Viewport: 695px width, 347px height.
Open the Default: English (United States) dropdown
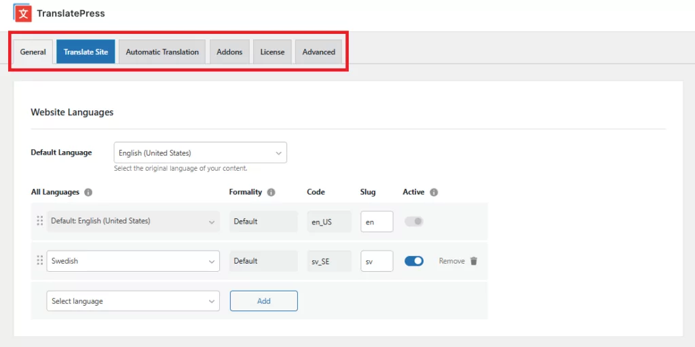tap(133, 222)
